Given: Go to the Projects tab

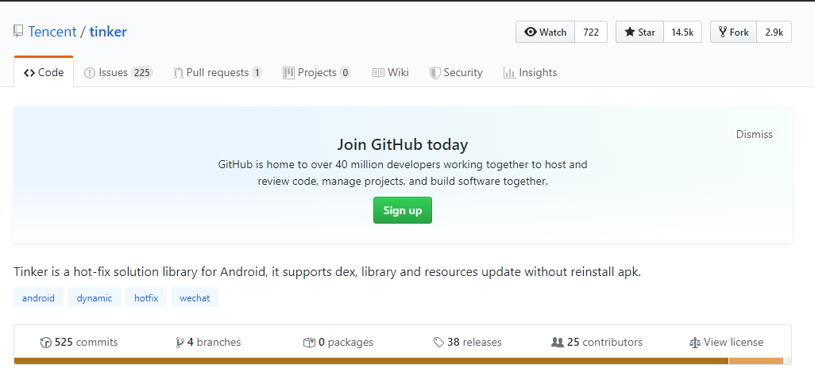Looking at the screenshot, I should click(316, 73).
